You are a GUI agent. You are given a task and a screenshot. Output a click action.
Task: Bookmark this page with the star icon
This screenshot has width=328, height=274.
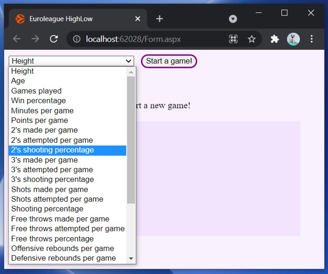pyautogui.click(x=251, y=39)
